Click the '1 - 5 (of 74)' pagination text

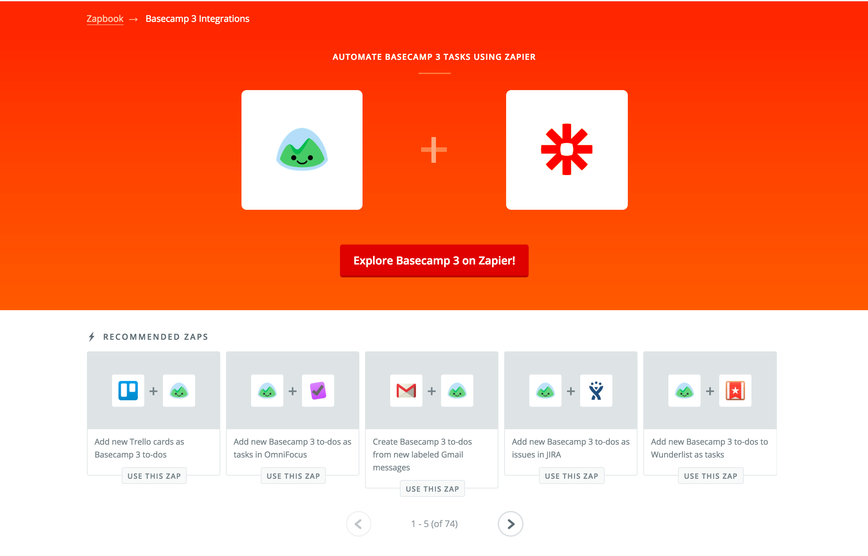434,524
